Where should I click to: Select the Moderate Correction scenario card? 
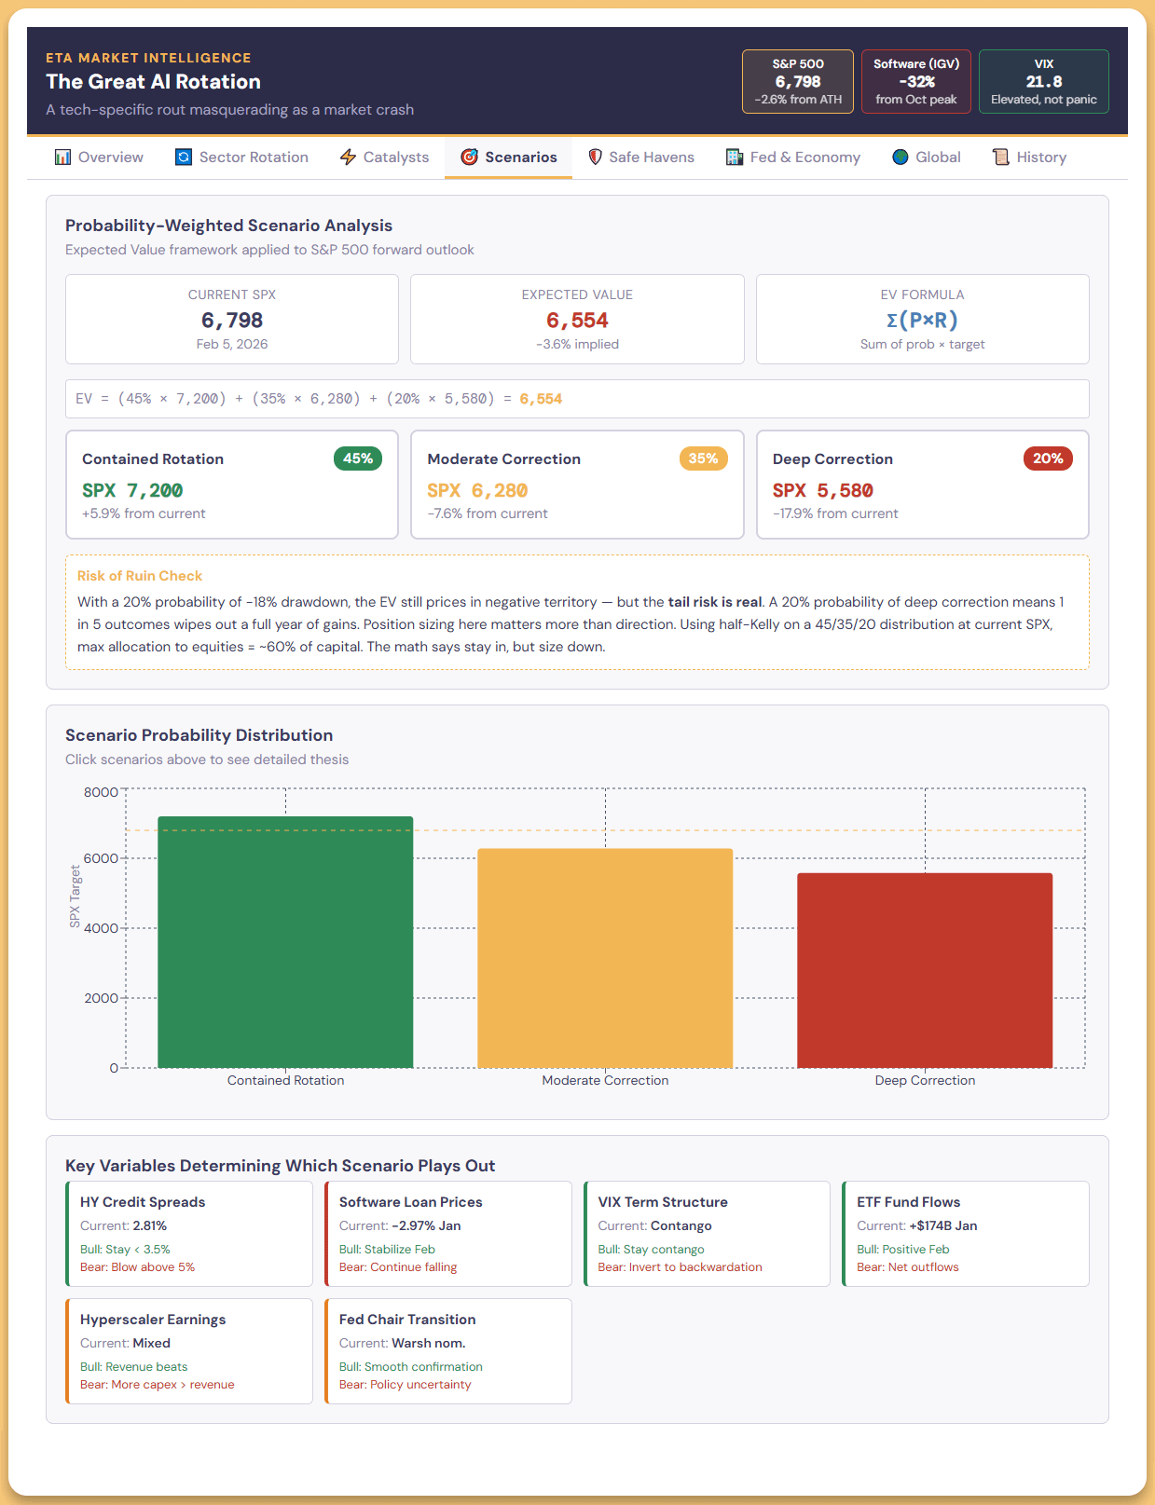(x=577, y=485)
